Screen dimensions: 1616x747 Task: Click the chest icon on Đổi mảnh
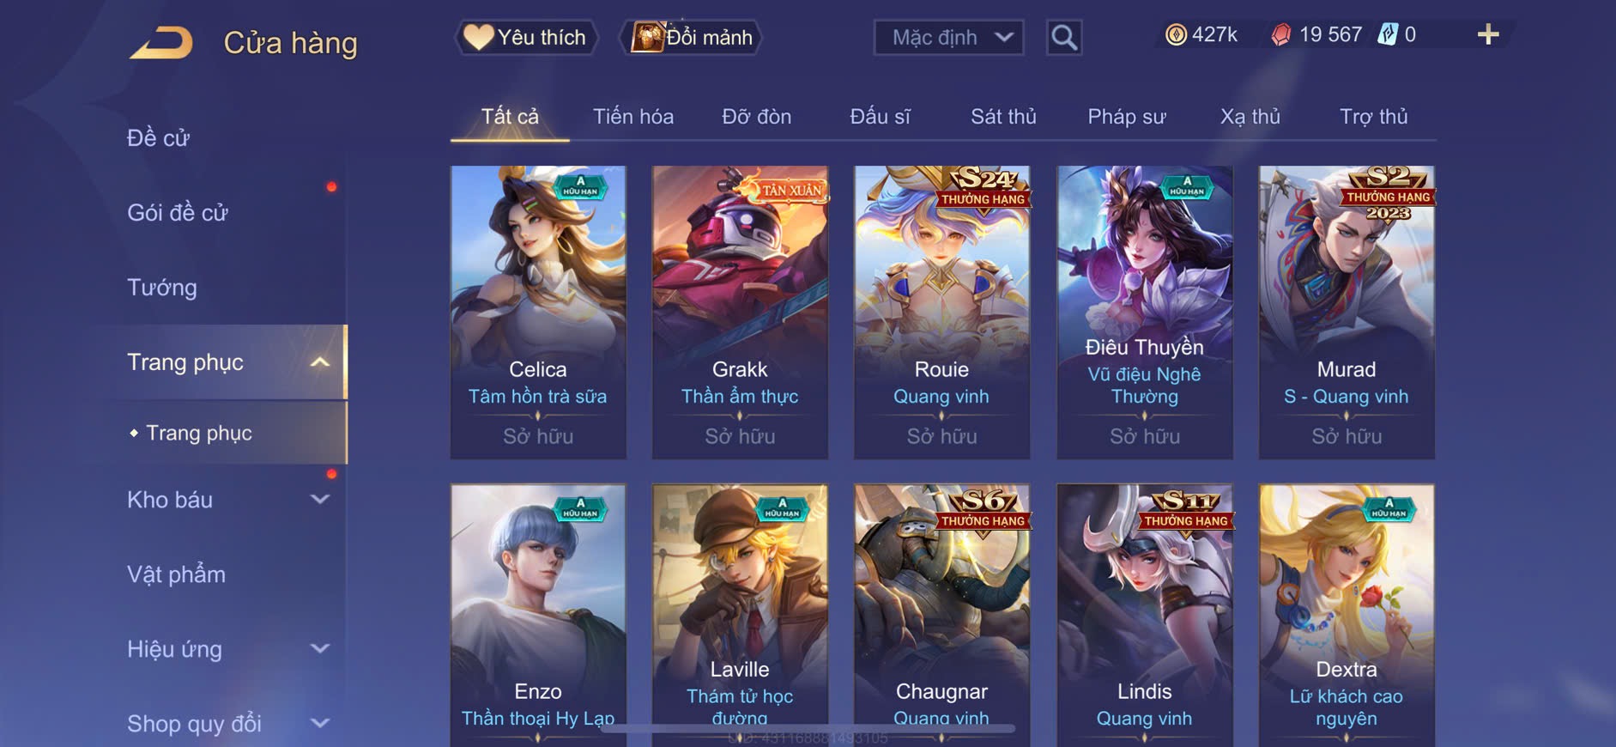click(x=648, y=37)
